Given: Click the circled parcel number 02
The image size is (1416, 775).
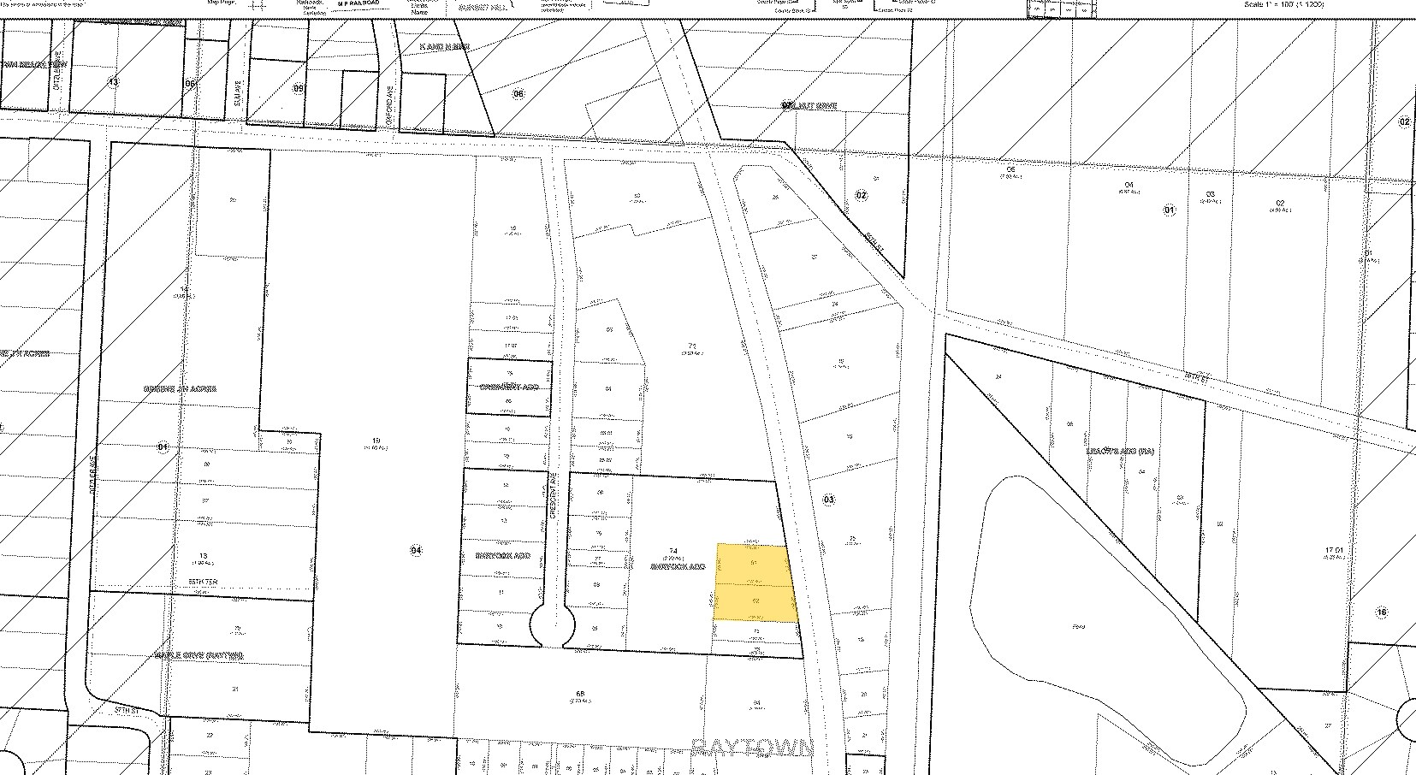Looking at the screenshot, I should [862, 196].
